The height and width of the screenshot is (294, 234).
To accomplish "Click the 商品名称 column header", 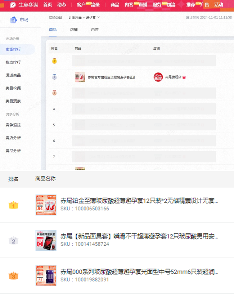I will click(x=45, y=179).
